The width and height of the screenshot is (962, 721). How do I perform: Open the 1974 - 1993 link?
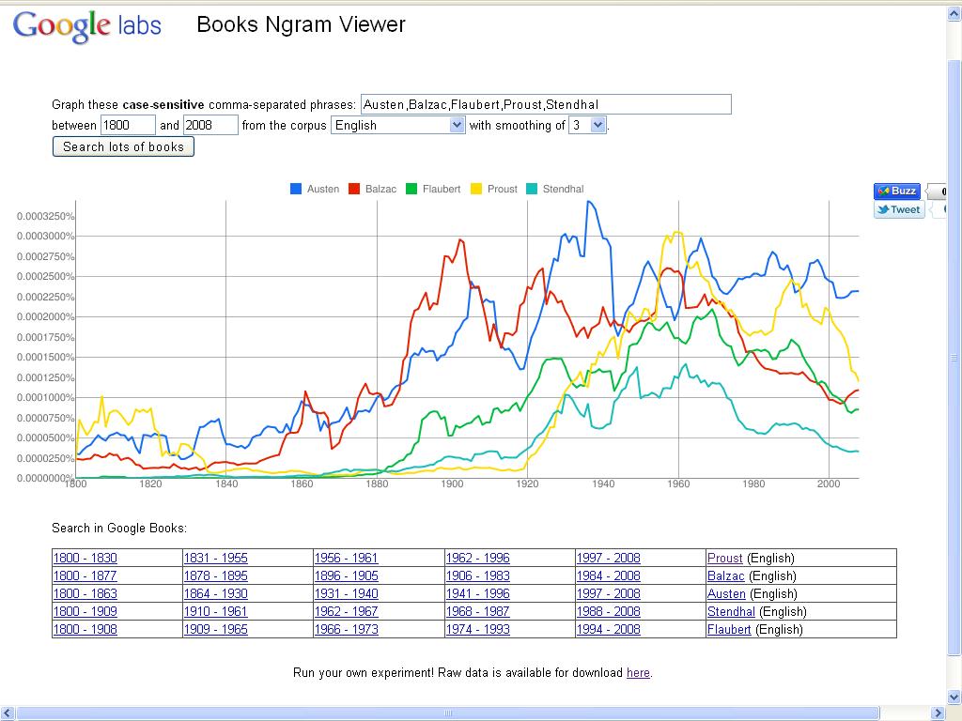click(478, 629)
